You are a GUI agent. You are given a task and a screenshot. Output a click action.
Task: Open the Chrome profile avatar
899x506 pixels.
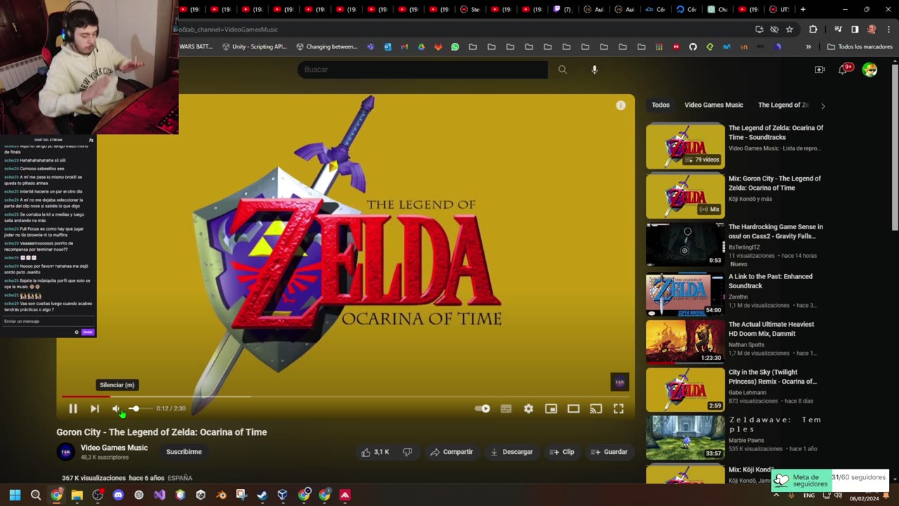point(872,30)
